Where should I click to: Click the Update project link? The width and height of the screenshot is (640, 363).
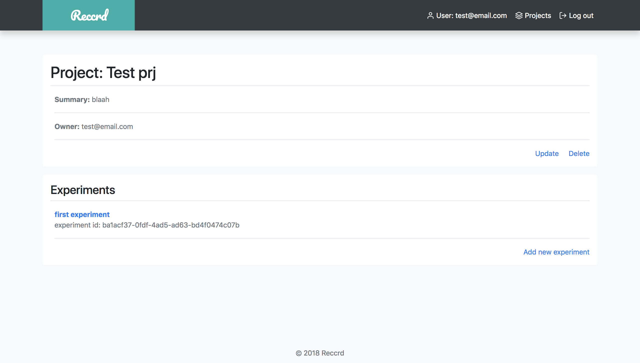(547, 153)
